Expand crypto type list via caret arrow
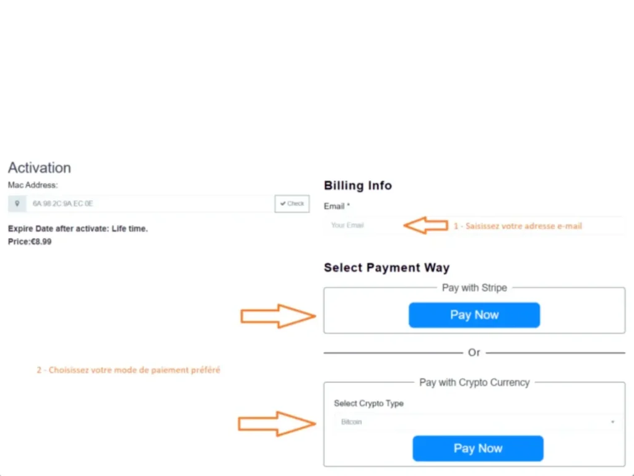Image resolution: width=634 pixels, height=476 pixels. click(x=612, y=421)
